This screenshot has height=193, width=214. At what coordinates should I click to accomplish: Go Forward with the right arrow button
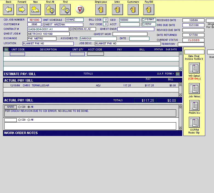22,10
